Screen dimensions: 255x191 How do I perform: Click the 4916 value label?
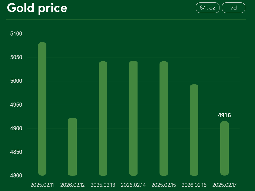(x=224, y=115)
